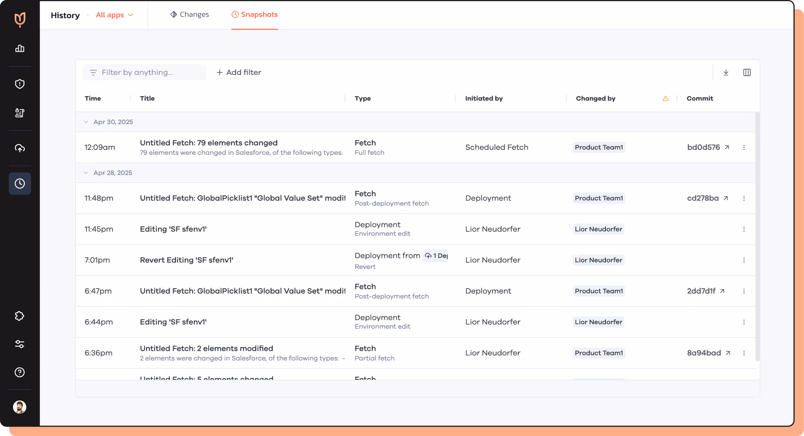Open the GlobalPicklist1 fetch at 6:47pm
The height and width of the screenshot is (436, 804).
242,291
